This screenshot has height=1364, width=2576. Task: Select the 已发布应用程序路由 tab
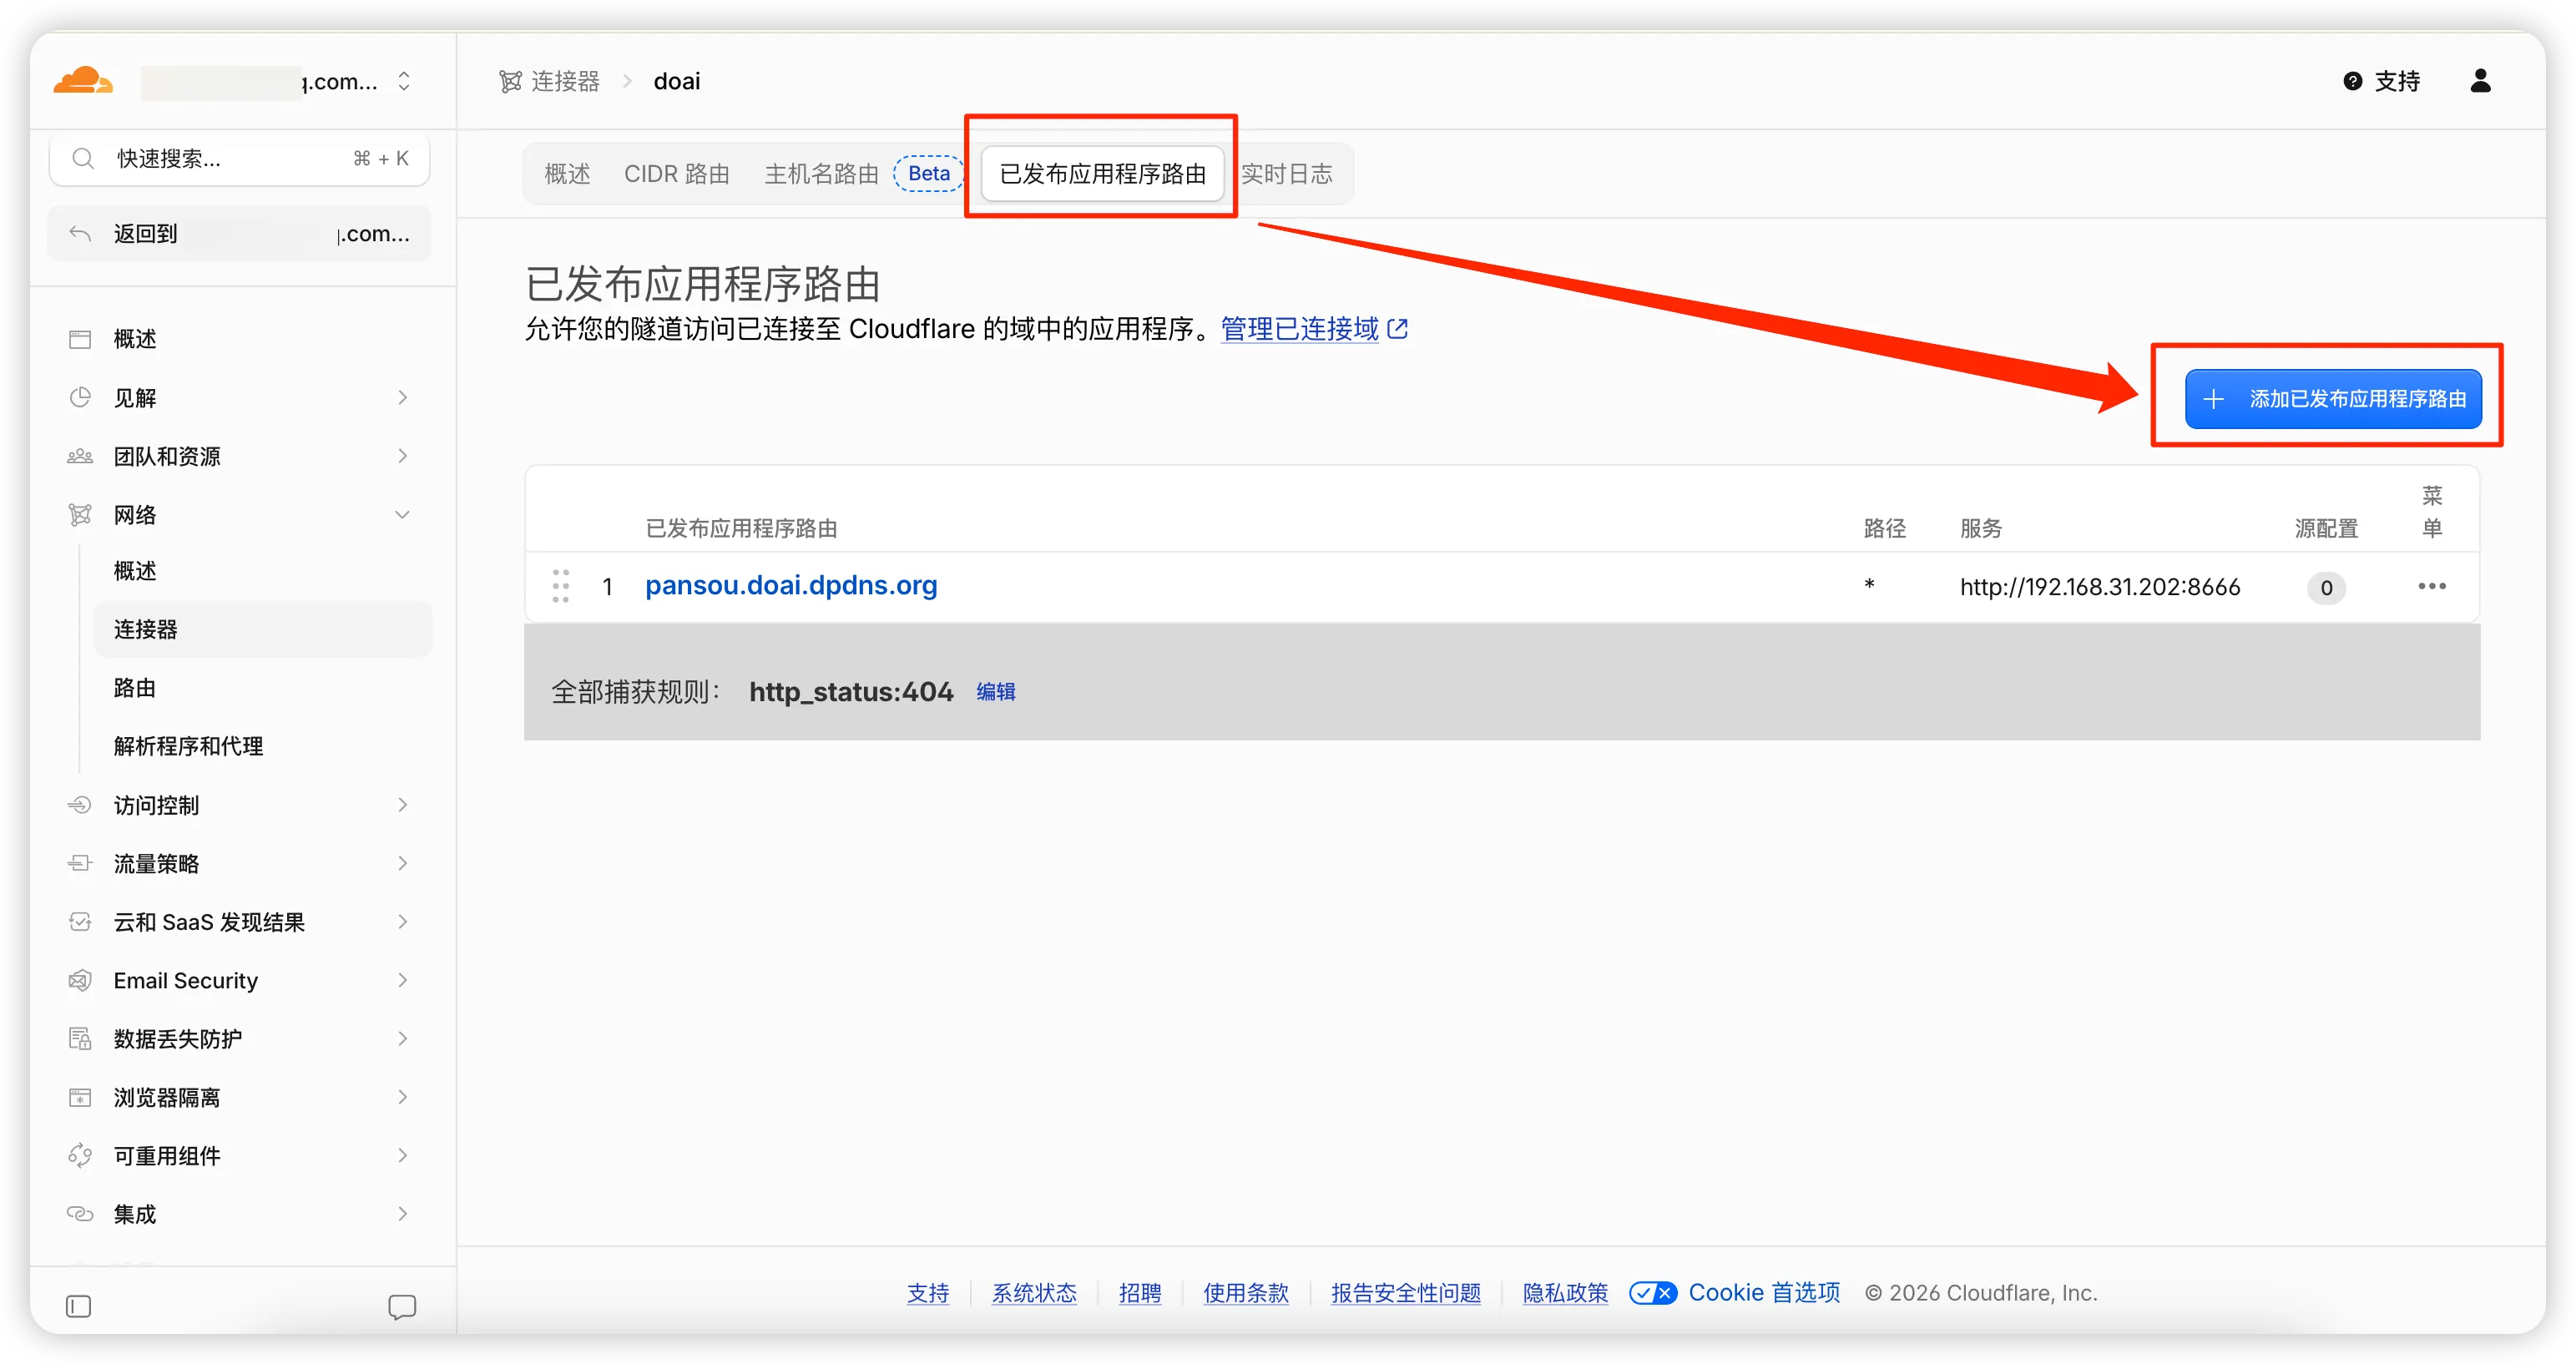(1102, 174)
